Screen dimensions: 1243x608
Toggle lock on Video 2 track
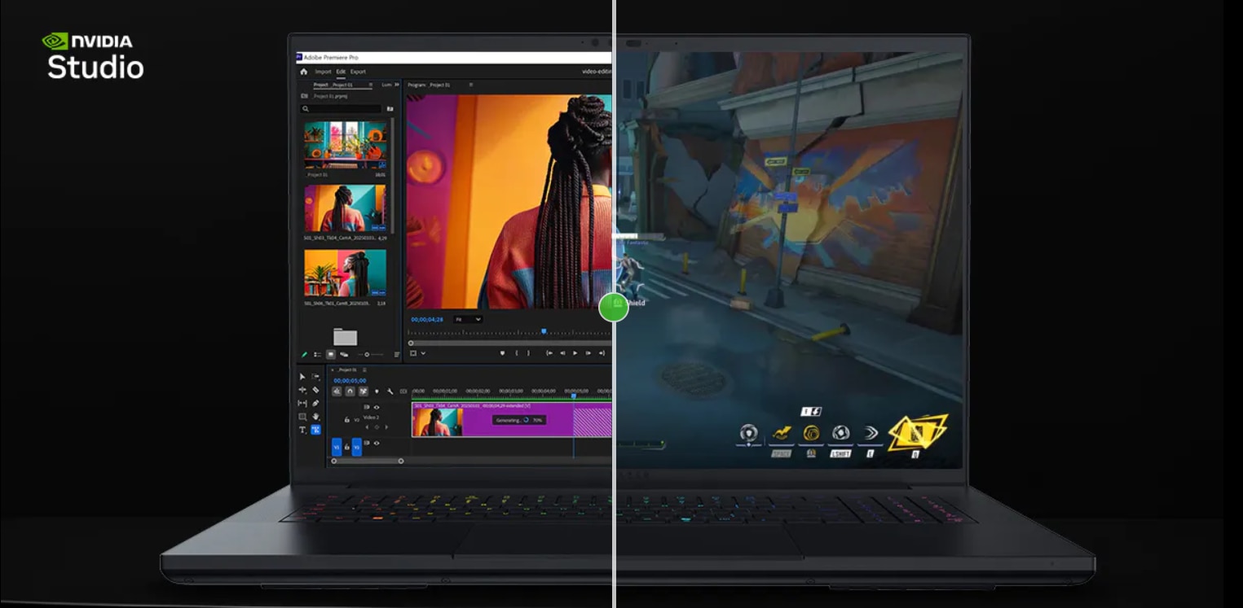[x=347, y=420]
